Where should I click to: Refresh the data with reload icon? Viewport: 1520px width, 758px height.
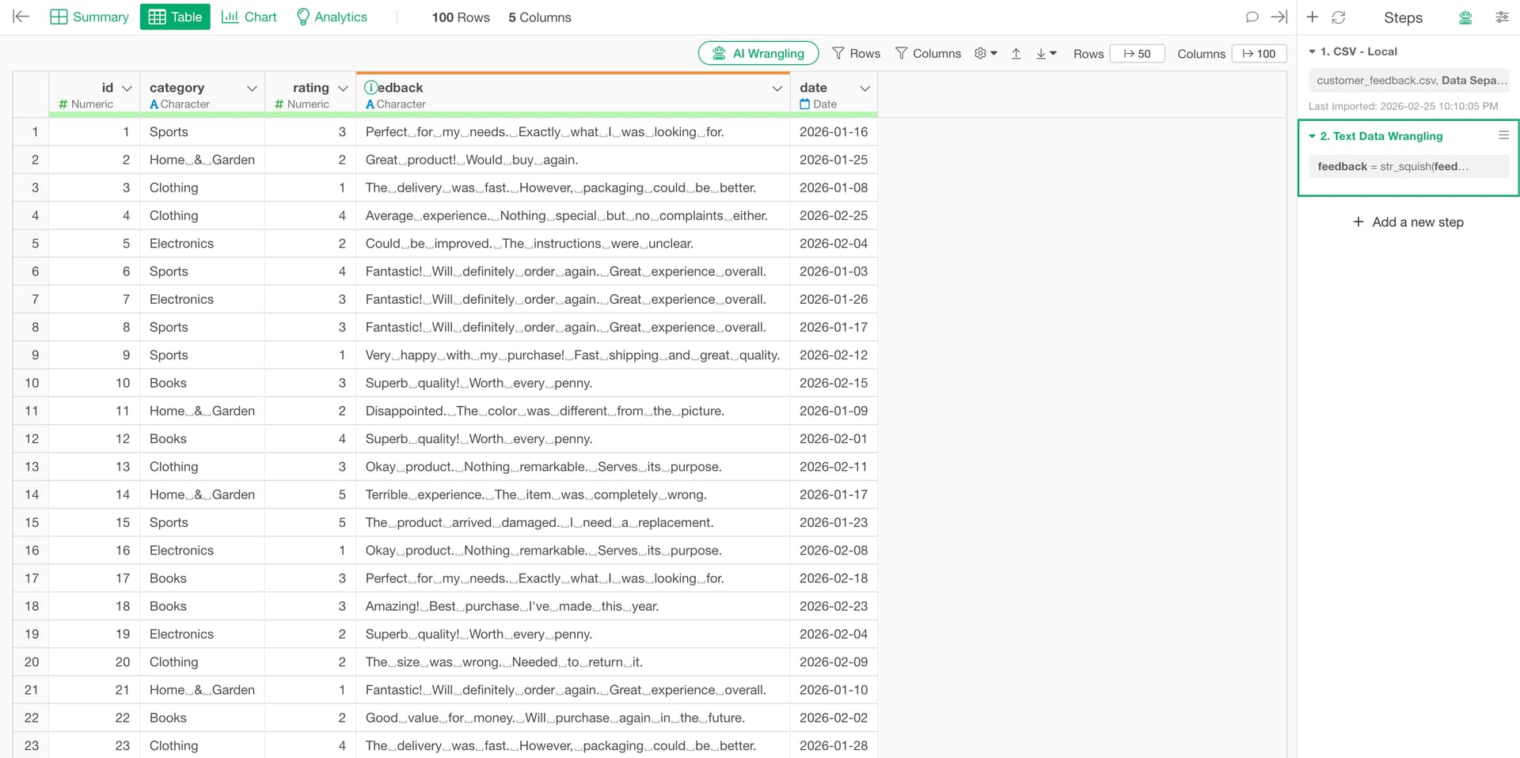1339,17
